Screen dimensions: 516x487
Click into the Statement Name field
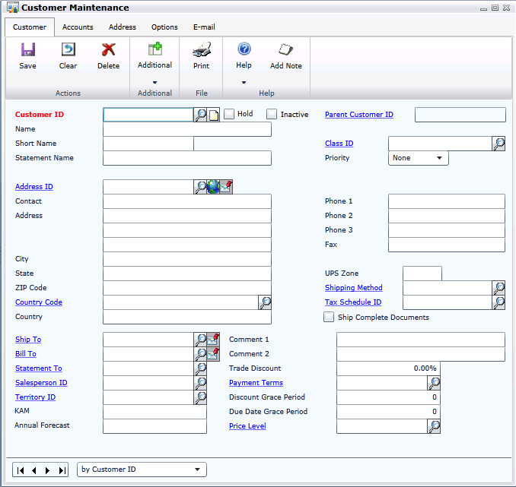click(x=186, y=158)
